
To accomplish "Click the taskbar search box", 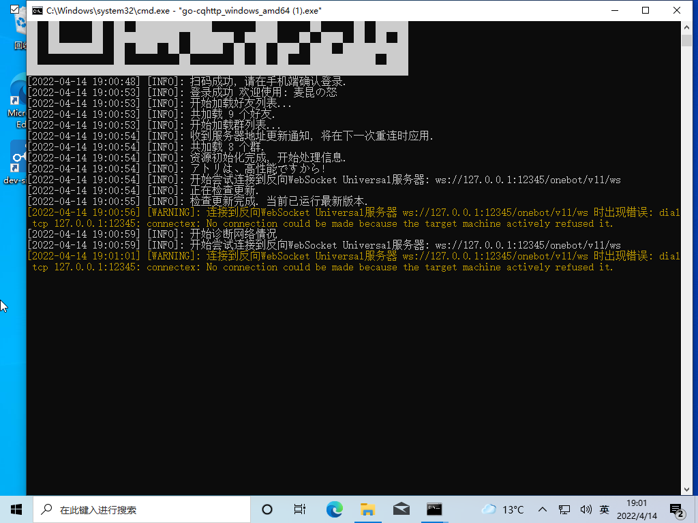I will tap(142, 509).
